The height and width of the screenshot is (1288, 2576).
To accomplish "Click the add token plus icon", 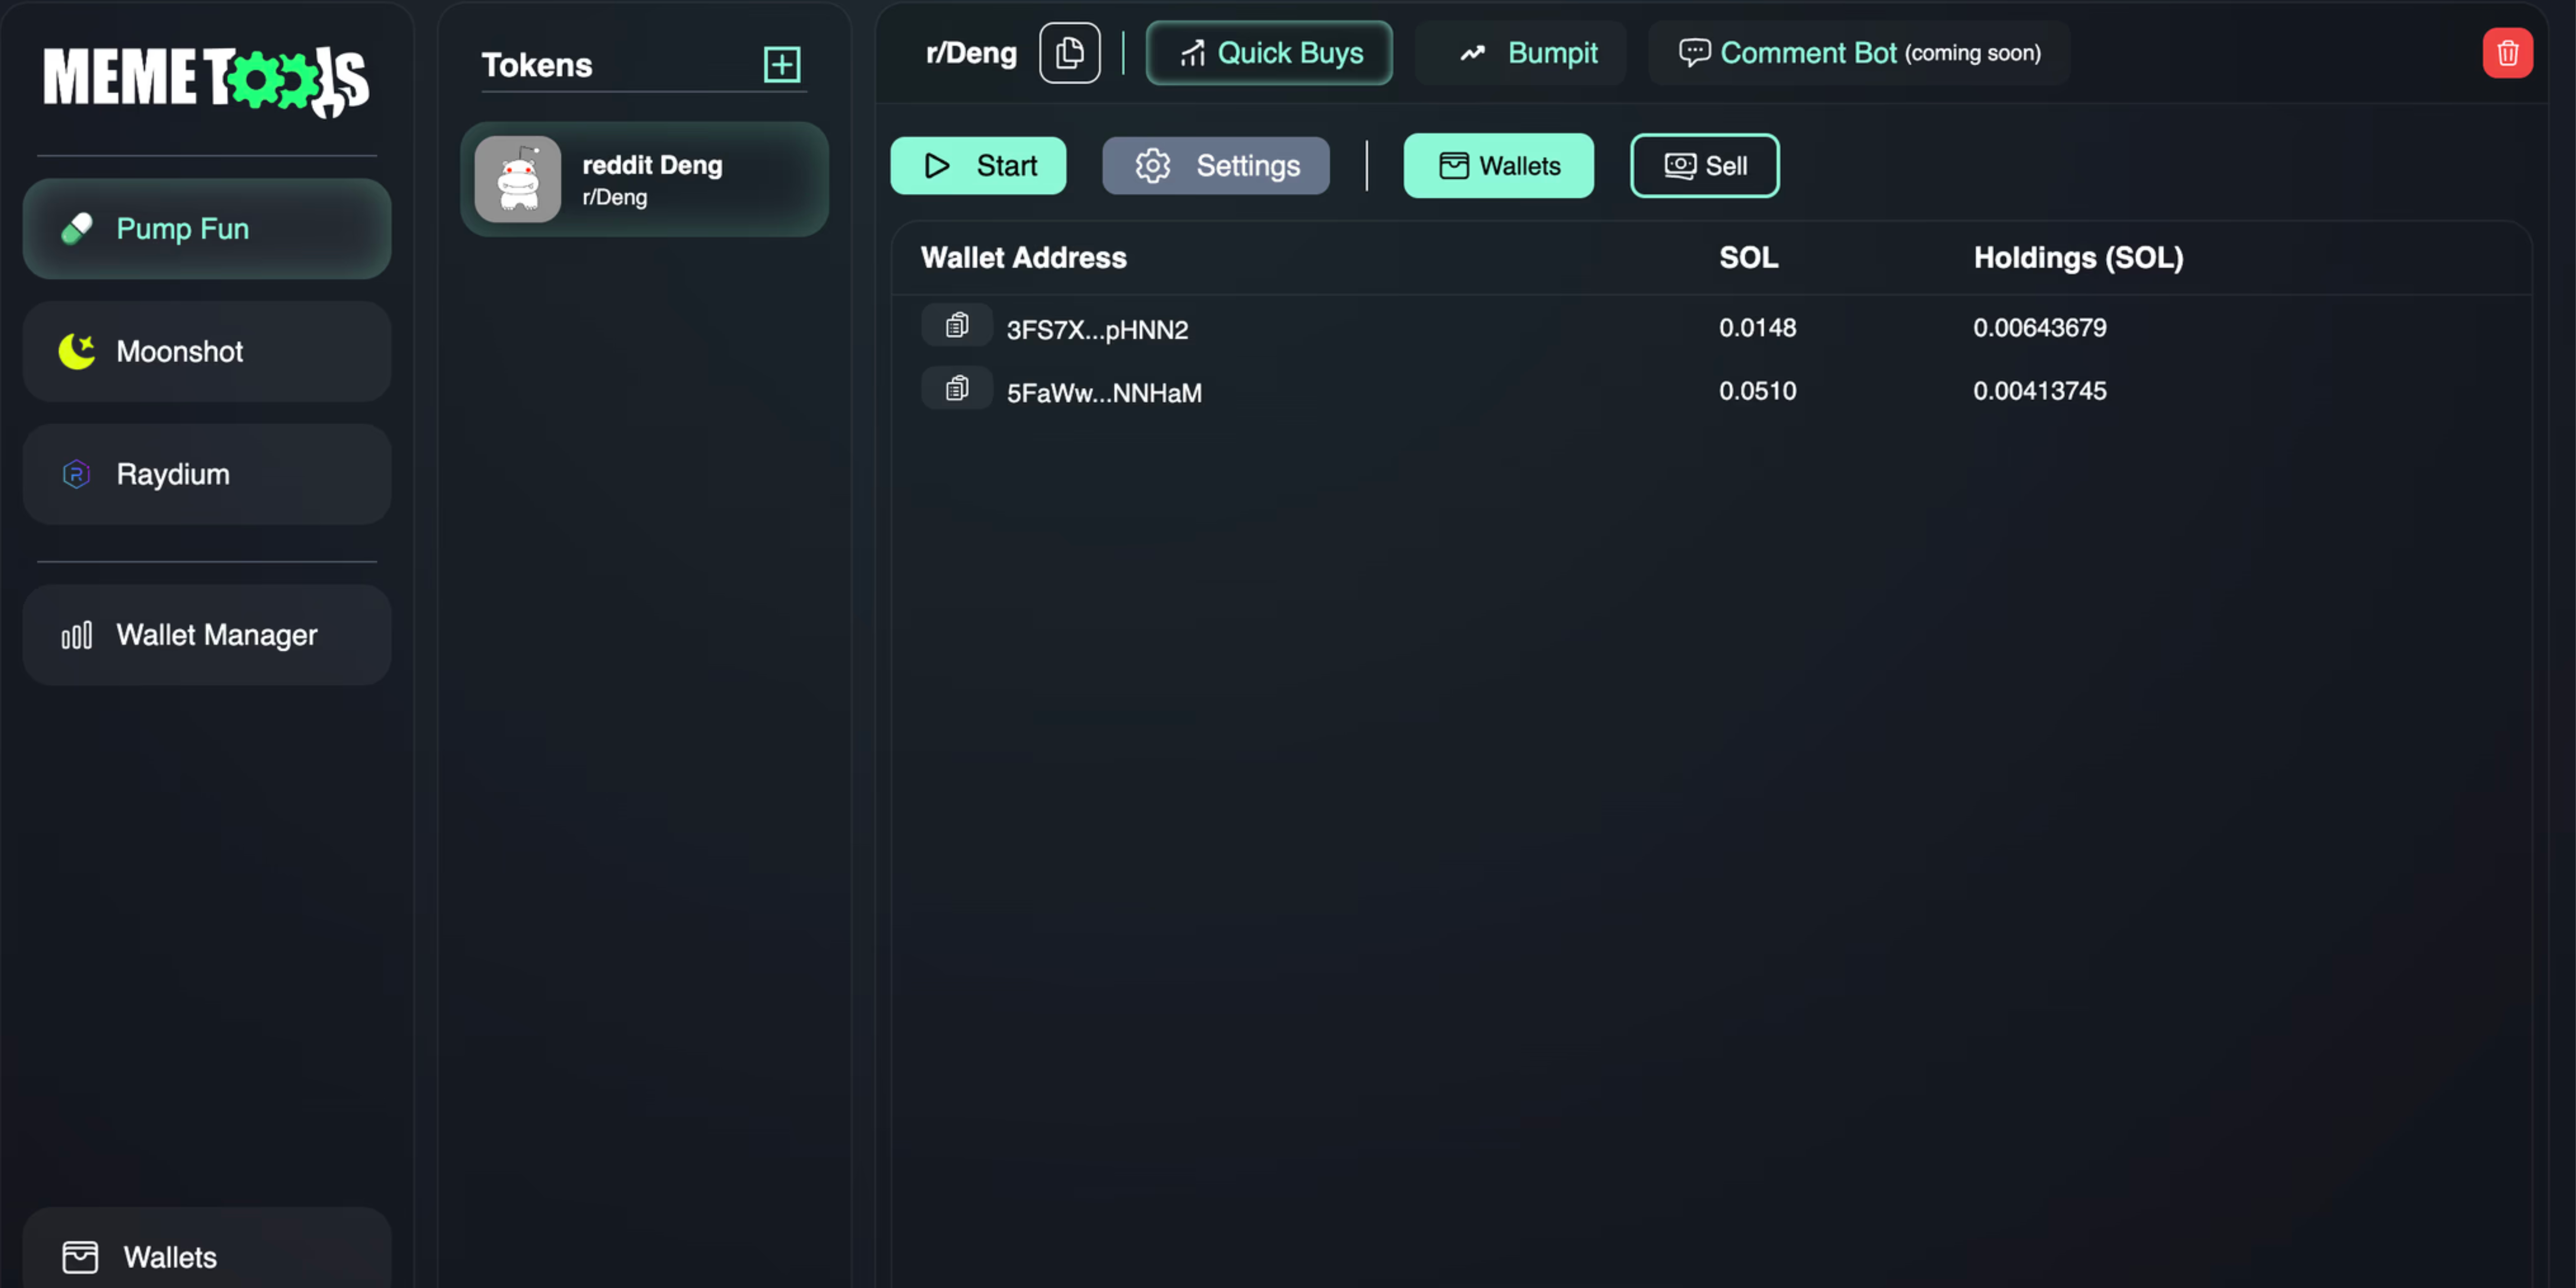I will tap(781, 65).
